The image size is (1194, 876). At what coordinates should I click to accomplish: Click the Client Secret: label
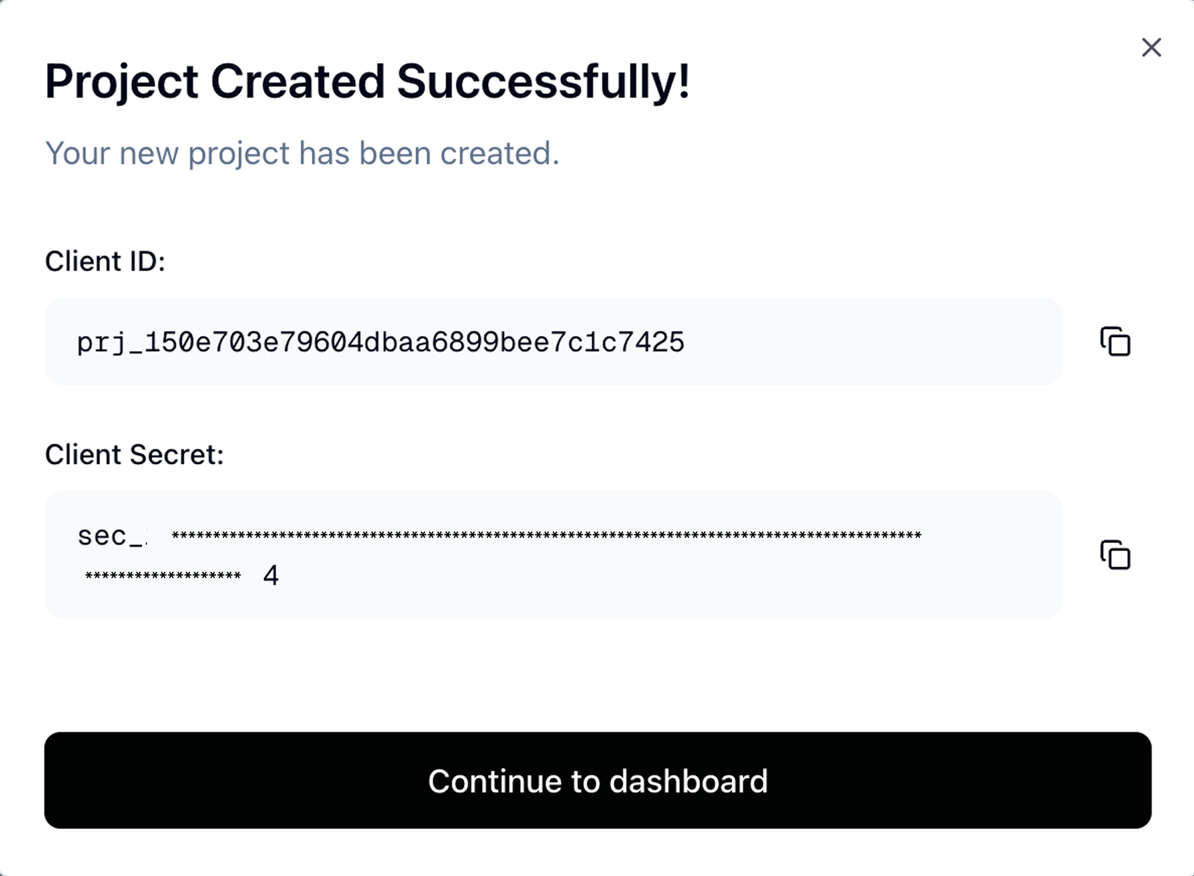pos(134,454)
